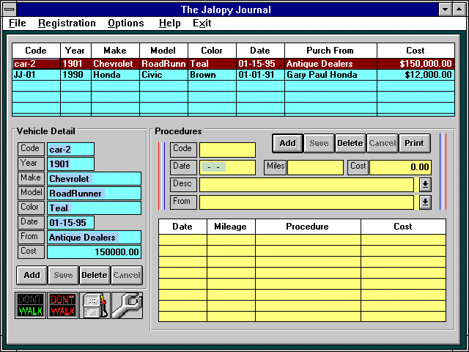
Task: Click the Procedures Code input field
Action: coord(227,150)
